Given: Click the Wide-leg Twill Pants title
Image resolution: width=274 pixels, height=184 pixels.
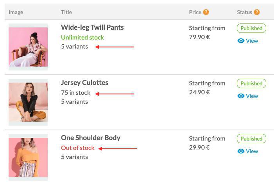Looking at the screenshot, I should (x=92, y=27).
